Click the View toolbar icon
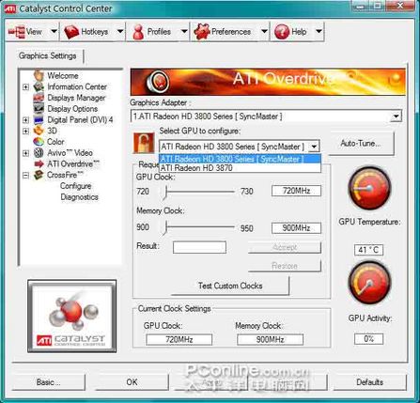Screen dimensions: 420x403 coord(17,32)
